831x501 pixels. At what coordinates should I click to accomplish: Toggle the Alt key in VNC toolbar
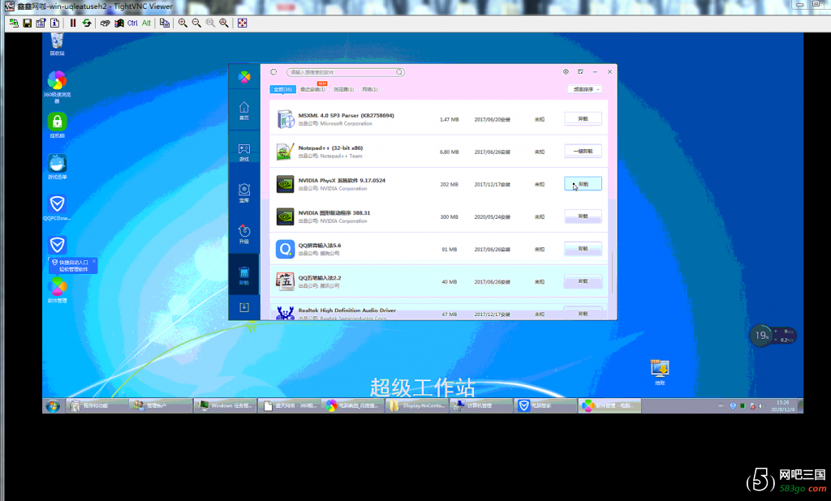[x=146, y=23]
